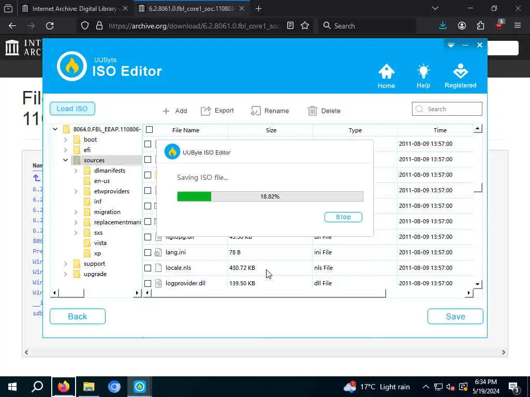Expand the etwproviders folder
Image resolution: width=530 pixels, height=397 pixels.
click(x=76, y=191)
